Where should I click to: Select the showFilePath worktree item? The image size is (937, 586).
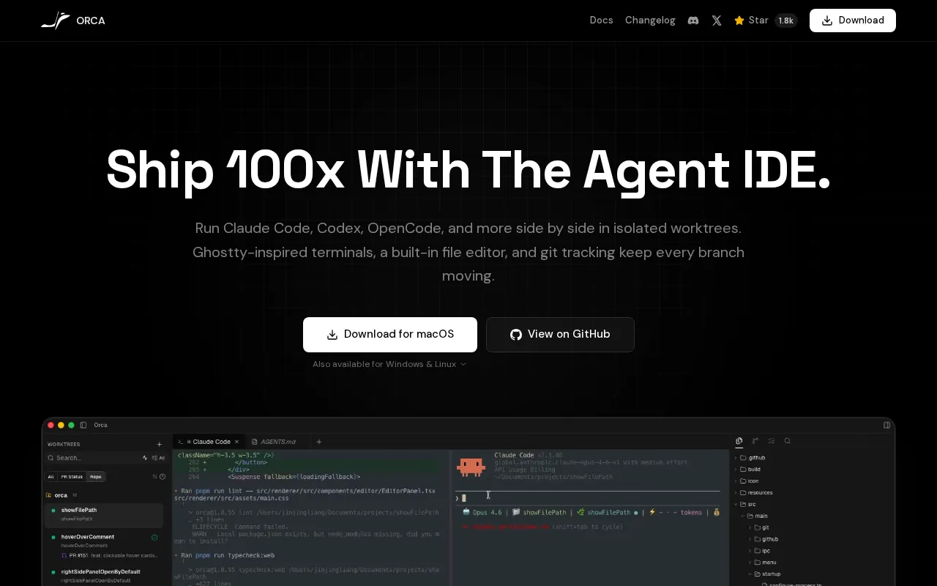pos(104,514)
